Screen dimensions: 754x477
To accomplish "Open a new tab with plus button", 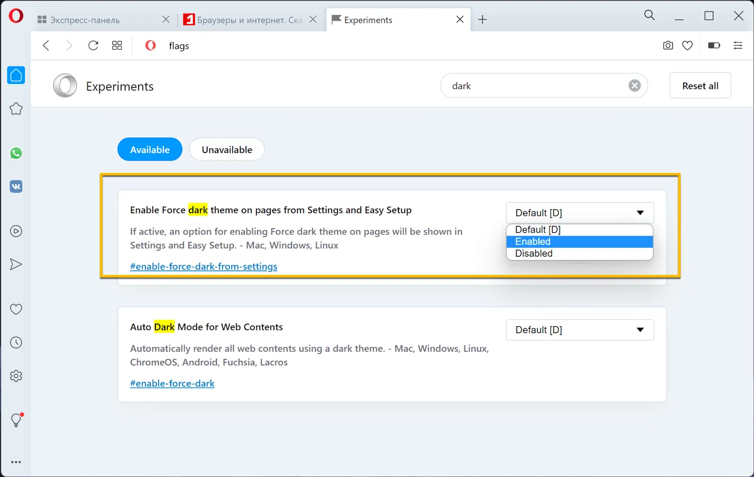I will tap(483, 20).
